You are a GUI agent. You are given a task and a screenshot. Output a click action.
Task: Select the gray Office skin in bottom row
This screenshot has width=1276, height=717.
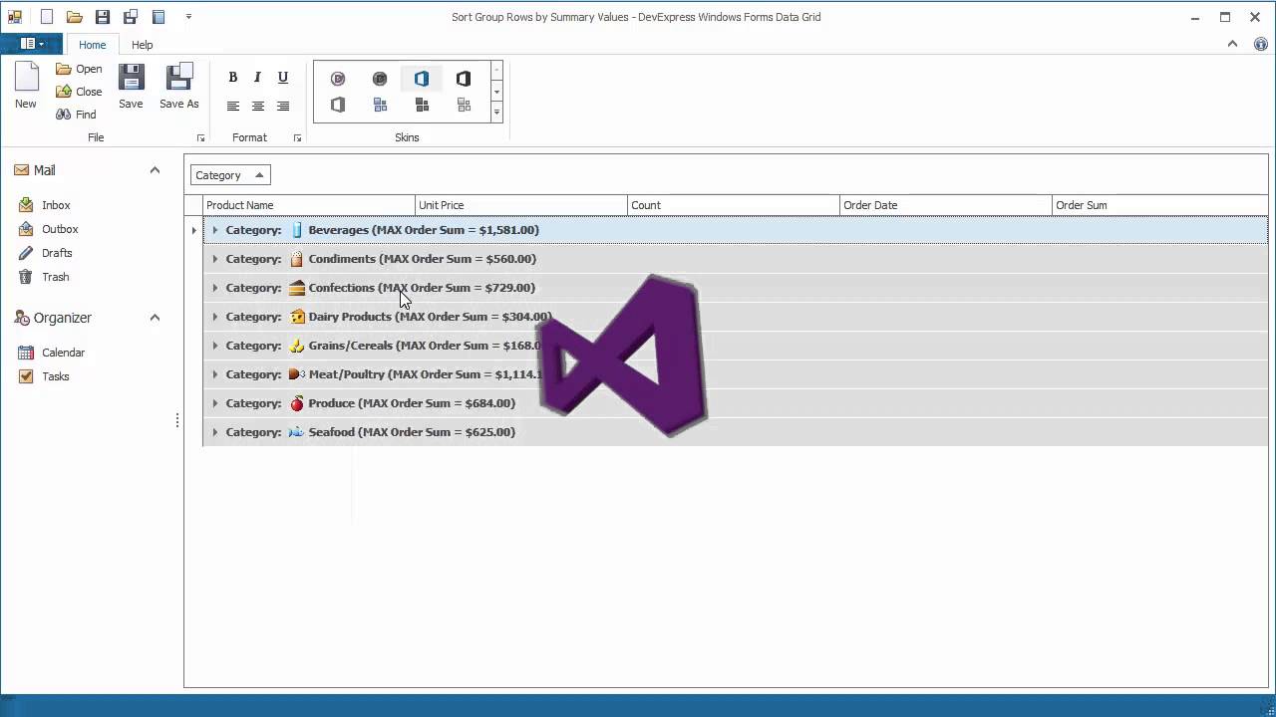(338, 105)
